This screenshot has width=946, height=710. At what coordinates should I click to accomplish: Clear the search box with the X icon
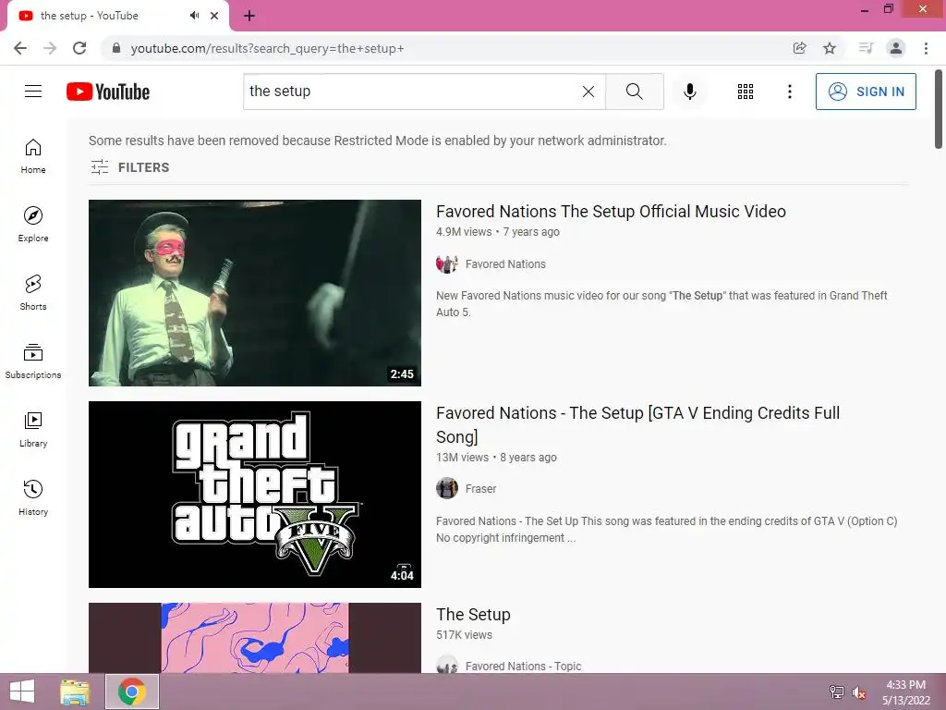click(x=588, y=92)
